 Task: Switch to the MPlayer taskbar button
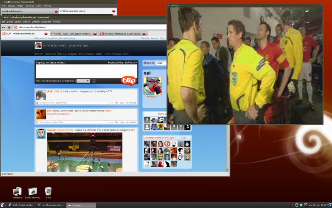click(81, 205)
